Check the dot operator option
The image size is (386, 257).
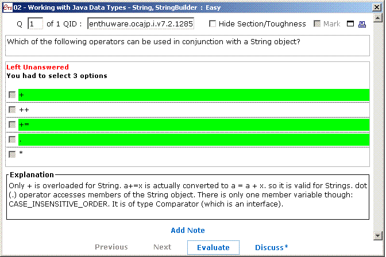click(12, 139)
